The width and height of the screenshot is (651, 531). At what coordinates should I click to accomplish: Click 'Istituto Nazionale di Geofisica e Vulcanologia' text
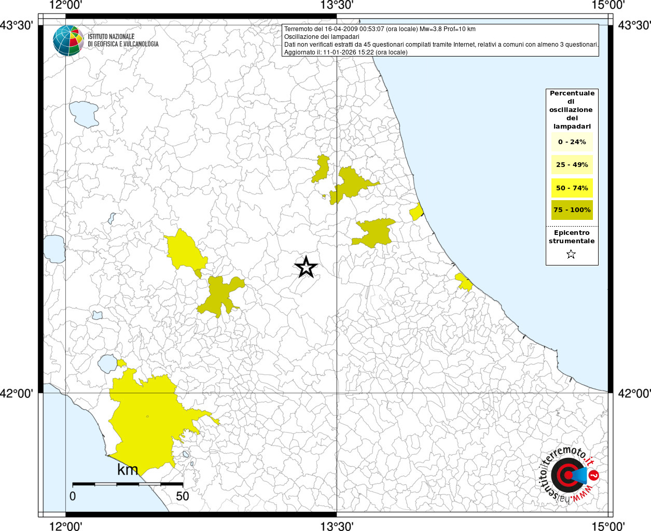[x=123, y=40]
